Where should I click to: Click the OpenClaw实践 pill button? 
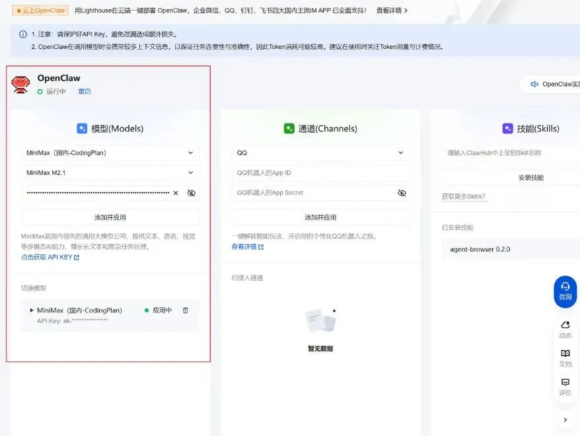pyautogui.click(x=551, y=84)
